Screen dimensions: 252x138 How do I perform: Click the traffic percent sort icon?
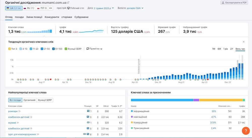pyautogui.click(x=121, y=106)
